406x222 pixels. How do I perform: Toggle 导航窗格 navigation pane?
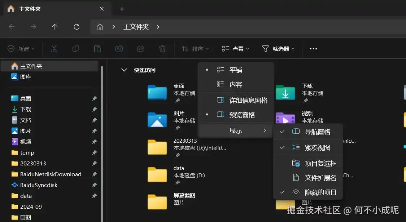pyautogui.click(x=308, y=132)
